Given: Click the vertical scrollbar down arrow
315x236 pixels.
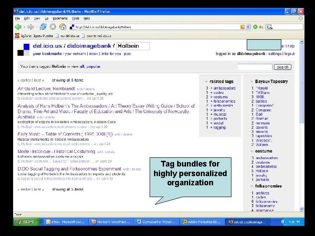Looking at the screenshot, I should coord(301,209).
